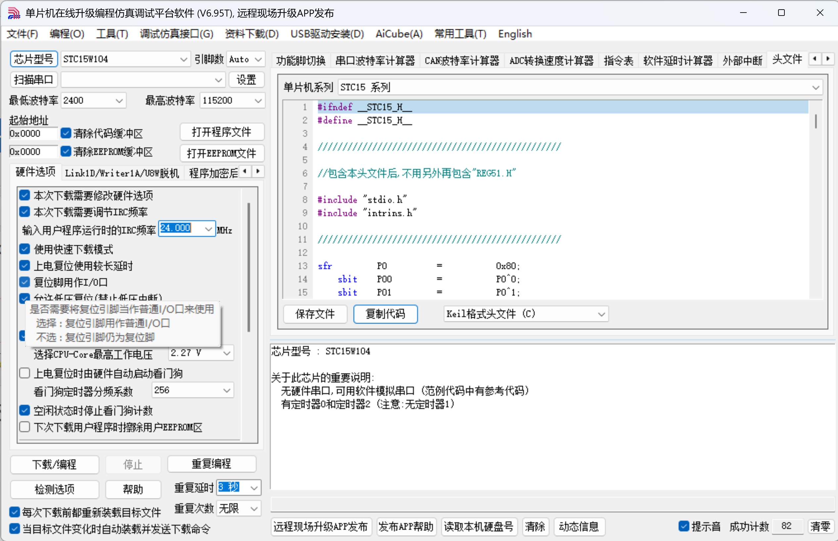Viewport: 838px width, 541px height.
Task: Open 最低波特率 2400 dropdown
Action: (x=93, y=101)
